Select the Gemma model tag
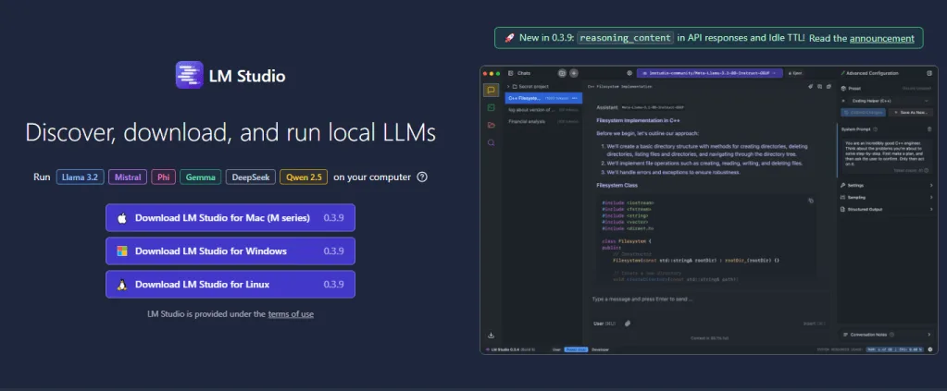Image resolution: width=947 pixels, height=391 pixels. pos(201,177)
